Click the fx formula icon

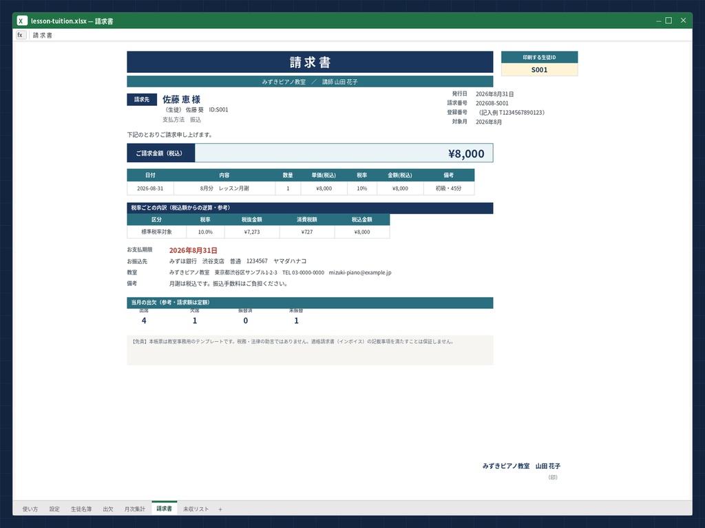point(21,35)
